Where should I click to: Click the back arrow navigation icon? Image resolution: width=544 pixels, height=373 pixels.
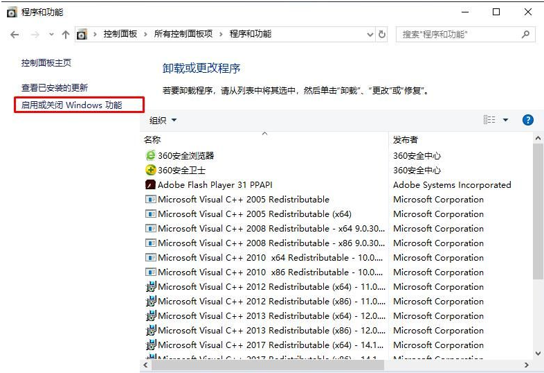pyautogui.click(x=15, y=34)
